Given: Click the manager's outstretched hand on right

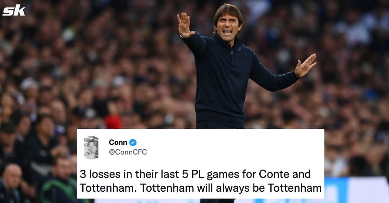Looking at the screenshot, I should point(305,65).
